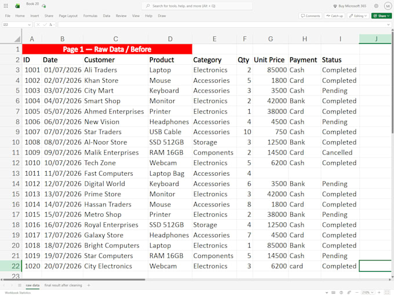Select row 13 header
Viewport: 394px width, 295px height.
pos(11,174)
